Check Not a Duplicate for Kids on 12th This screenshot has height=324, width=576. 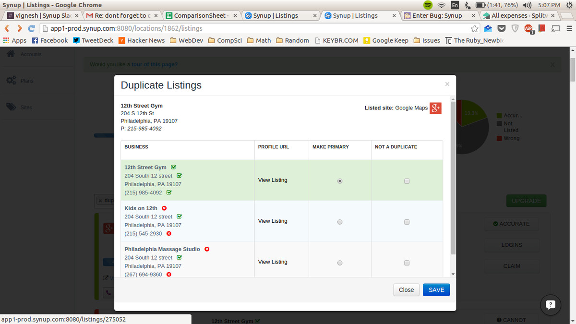[407, 222]
